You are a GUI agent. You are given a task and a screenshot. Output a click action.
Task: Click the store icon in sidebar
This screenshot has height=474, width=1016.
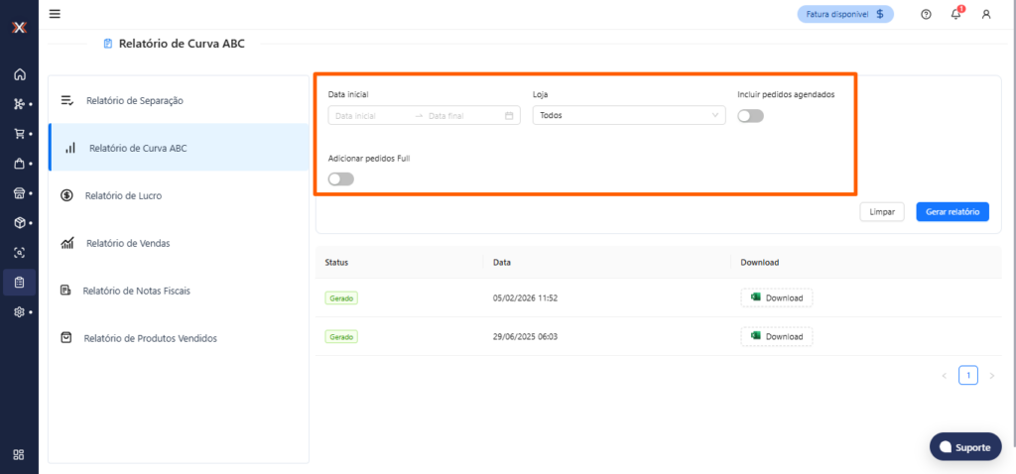coord(19,193)
